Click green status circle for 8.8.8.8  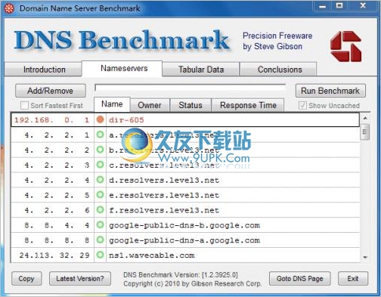pos(100,240)
